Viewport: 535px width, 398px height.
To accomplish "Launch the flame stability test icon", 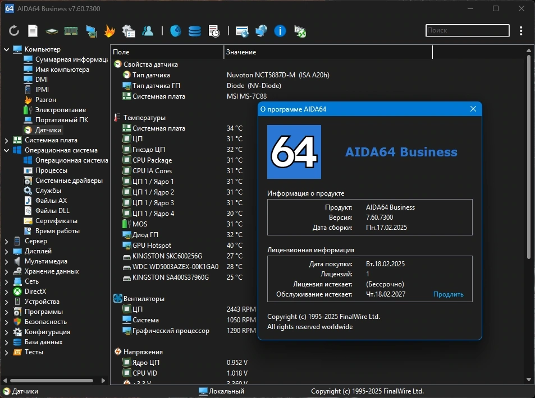I will (109, 31).
